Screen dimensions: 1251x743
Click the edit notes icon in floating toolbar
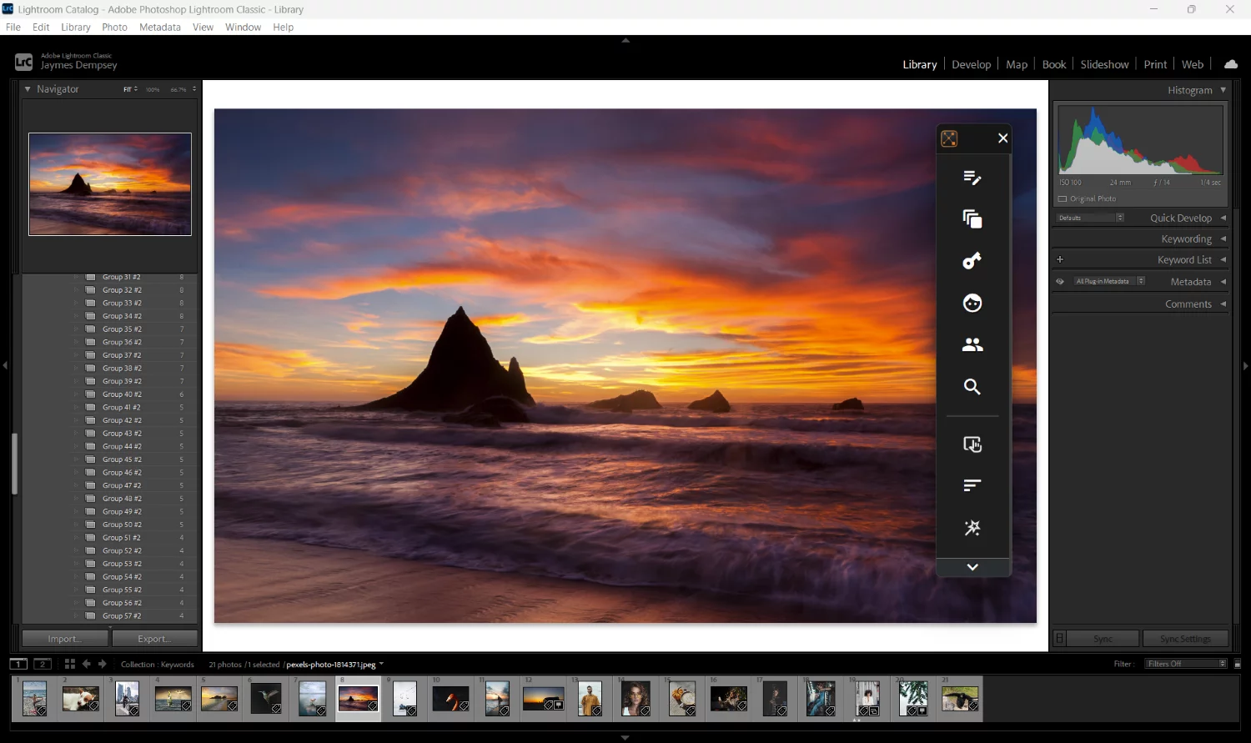972,177
